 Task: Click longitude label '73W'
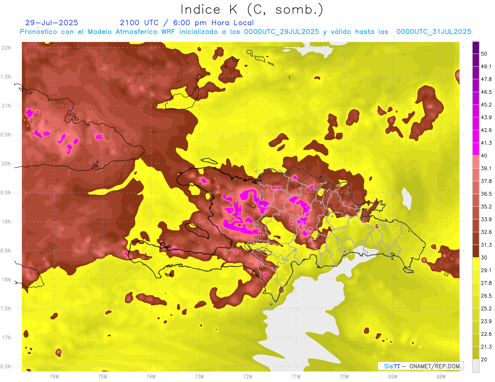click(199, 377)
